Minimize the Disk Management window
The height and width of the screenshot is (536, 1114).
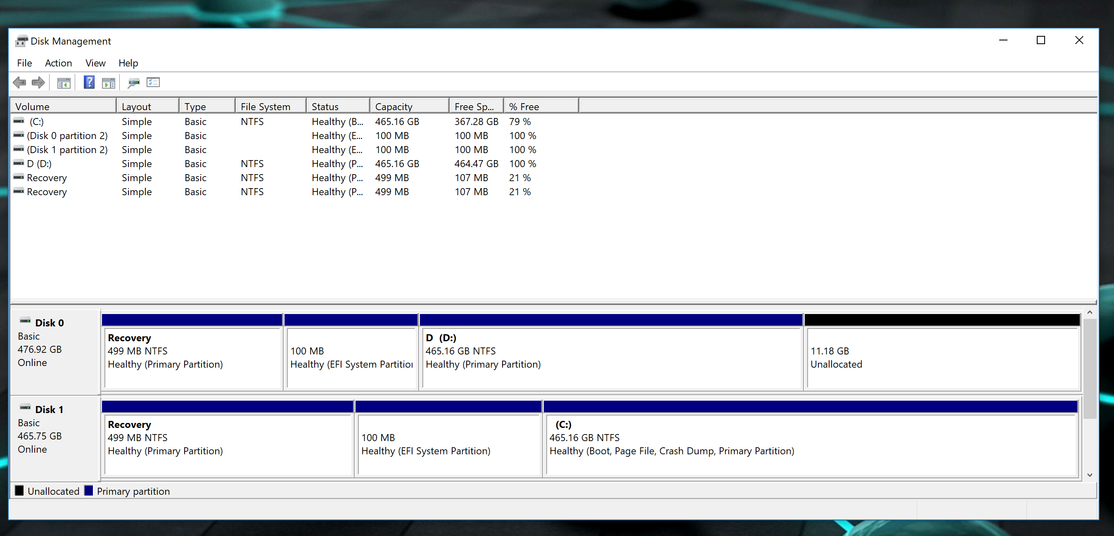click(x=1003, y=40)
